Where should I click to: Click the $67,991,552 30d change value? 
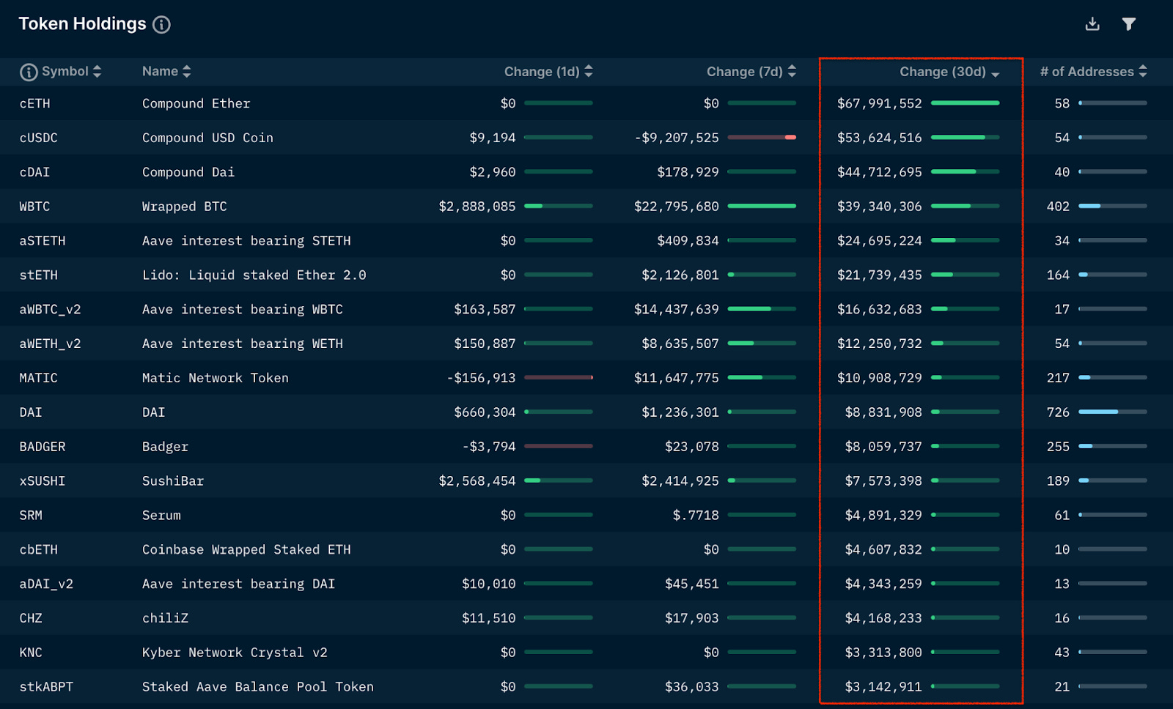click(x=880, y=103)
